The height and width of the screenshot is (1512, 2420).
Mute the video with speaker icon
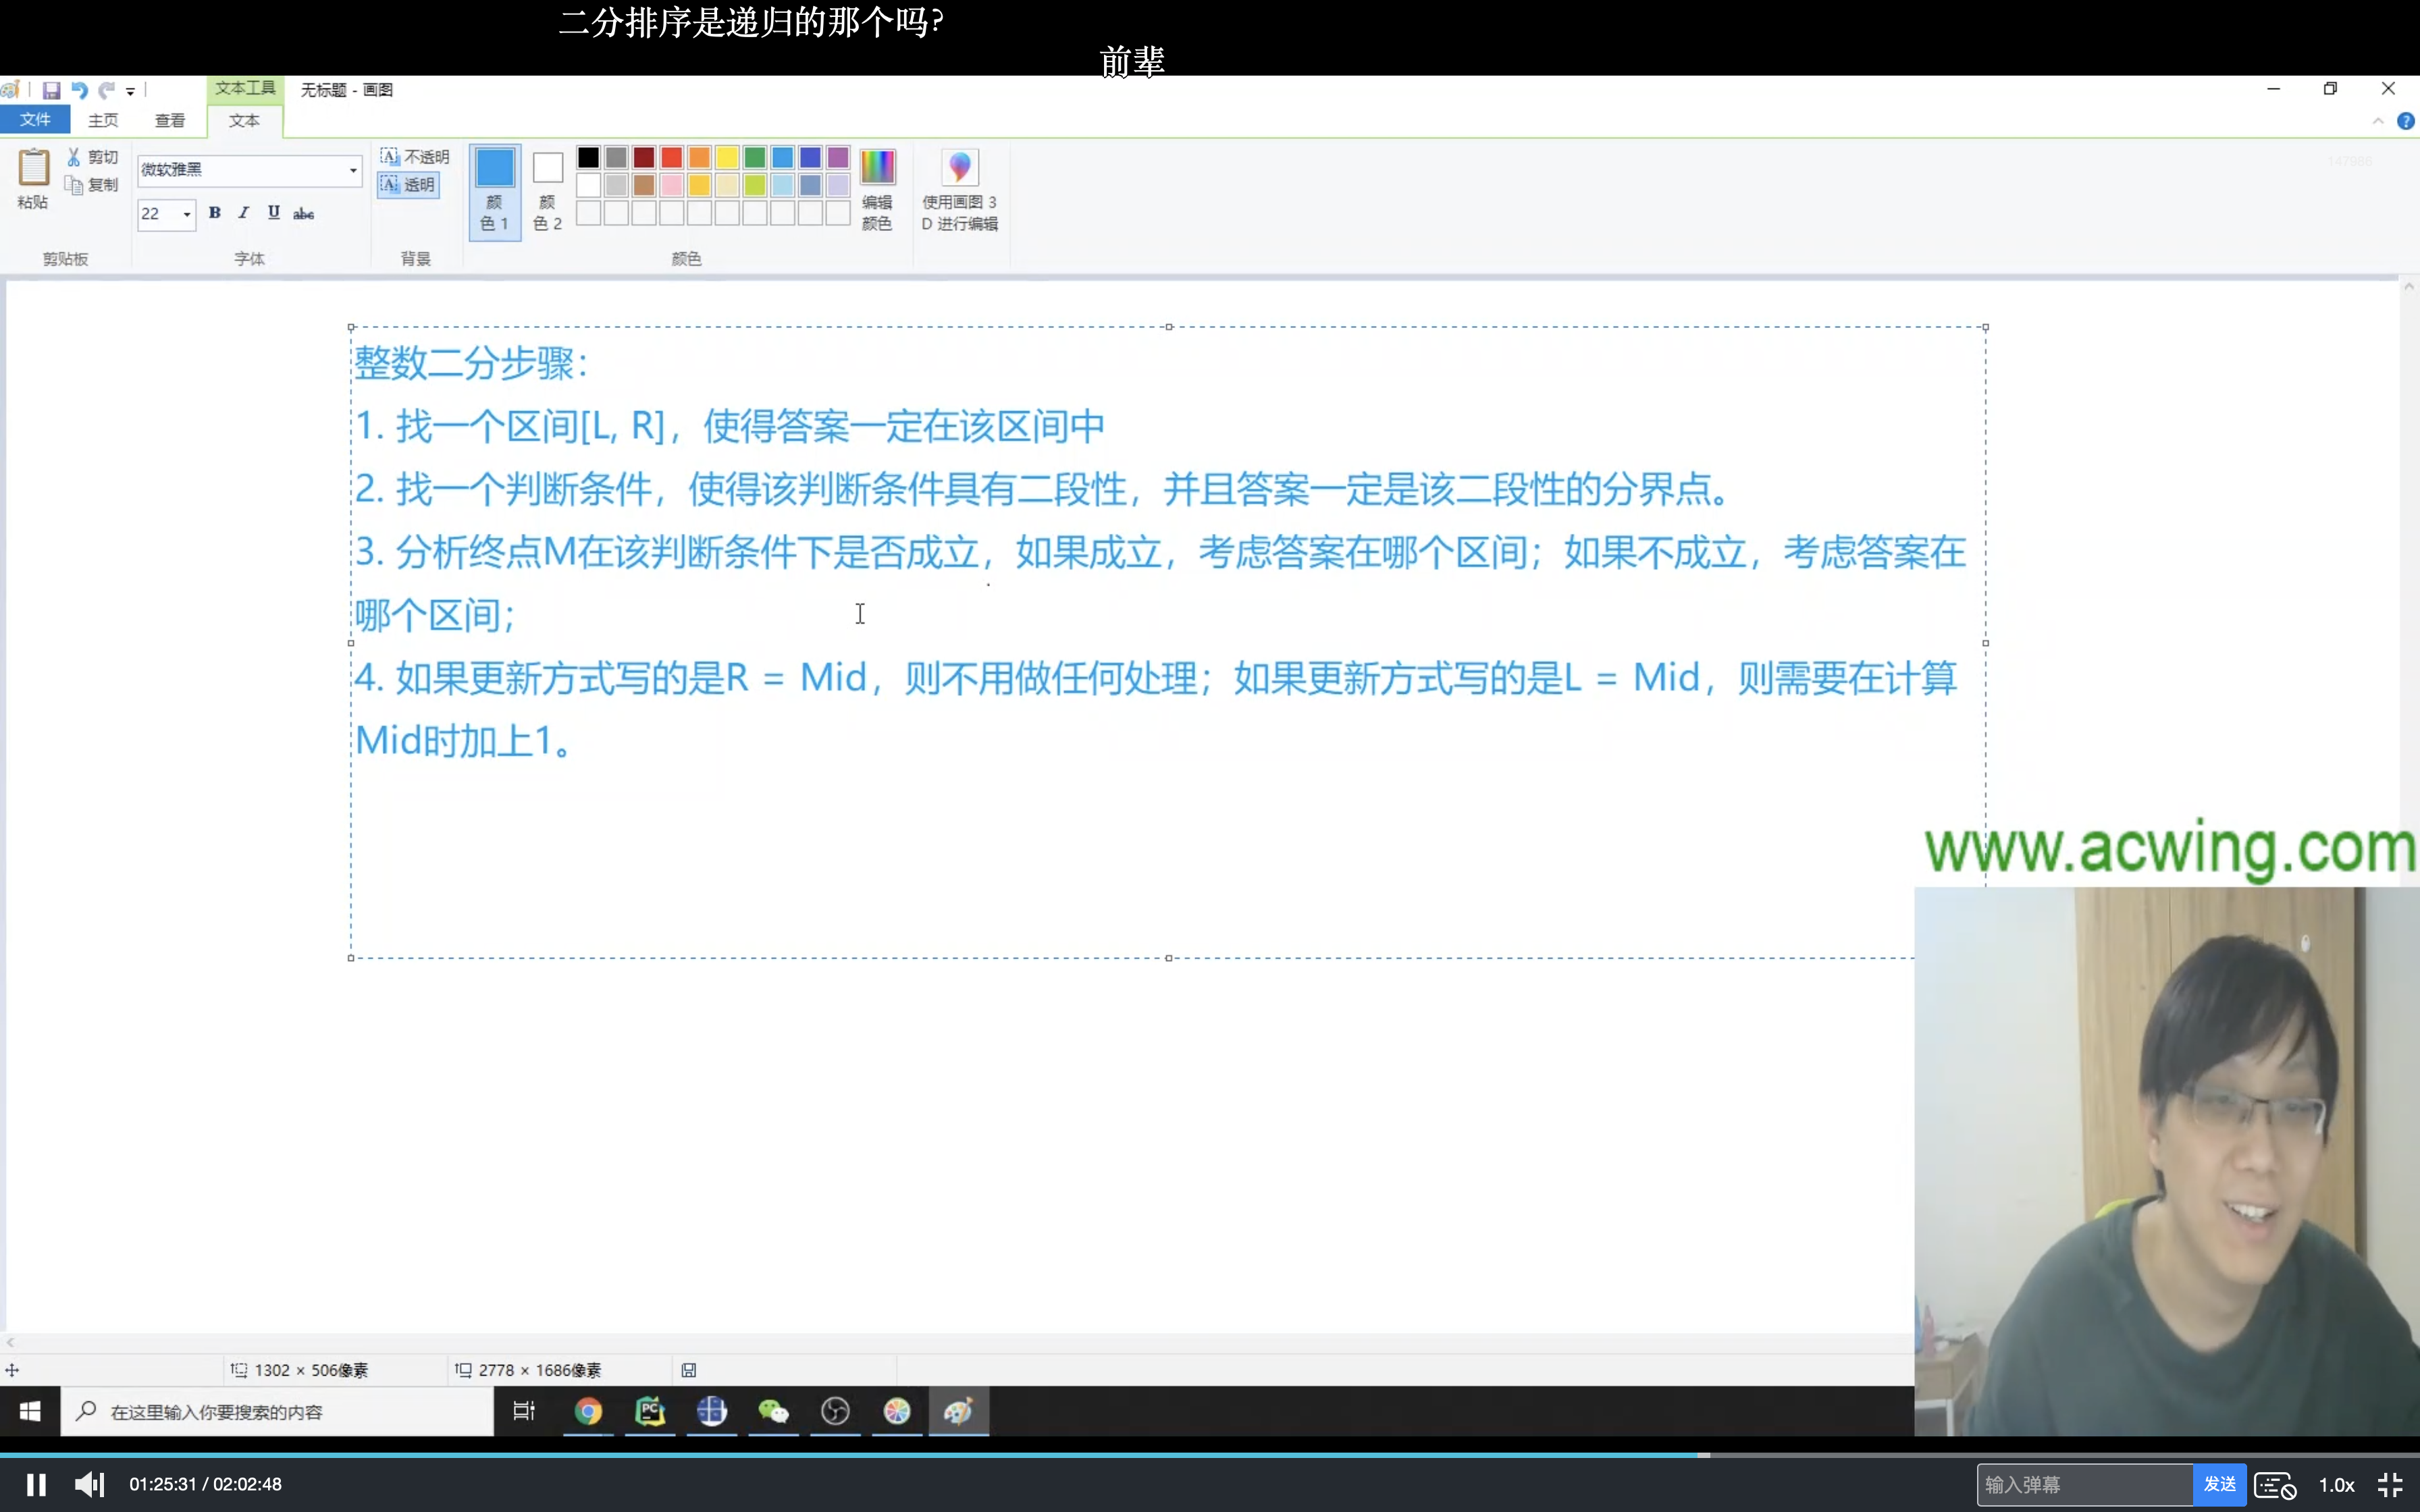pos(89,1484)
